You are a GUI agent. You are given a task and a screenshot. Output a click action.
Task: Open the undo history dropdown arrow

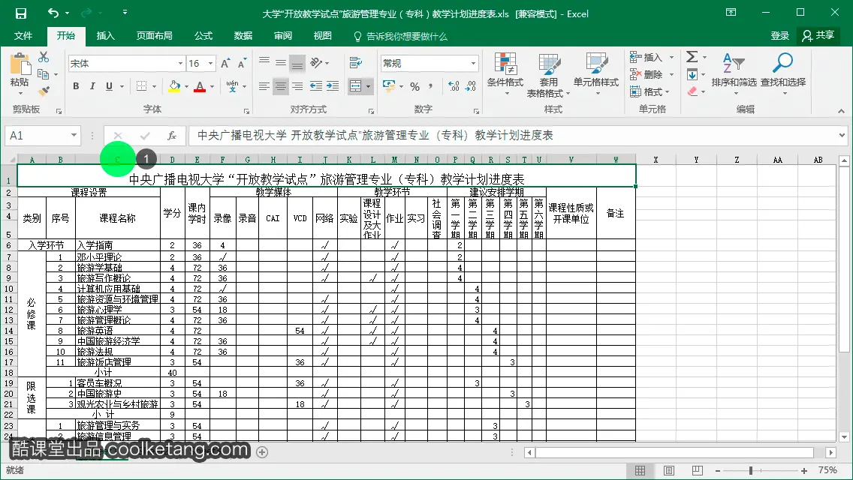67,13
